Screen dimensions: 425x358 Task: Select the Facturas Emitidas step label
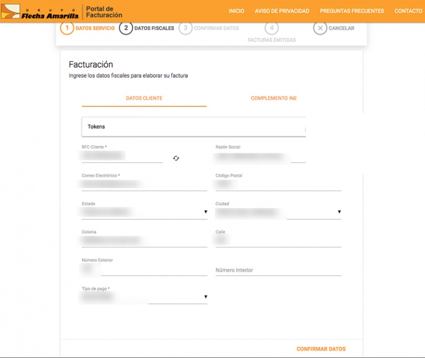[272, 40]
